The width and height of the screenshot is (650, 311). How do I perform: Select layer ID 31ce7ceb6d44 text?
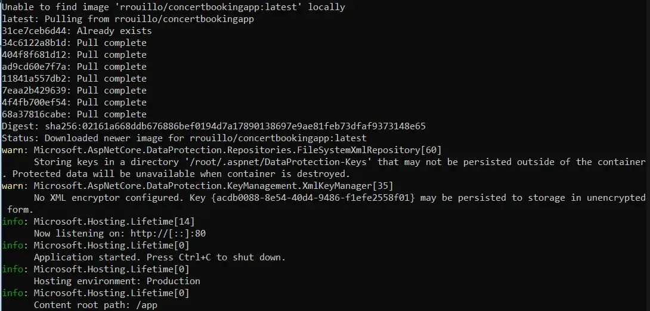(36, 31)
